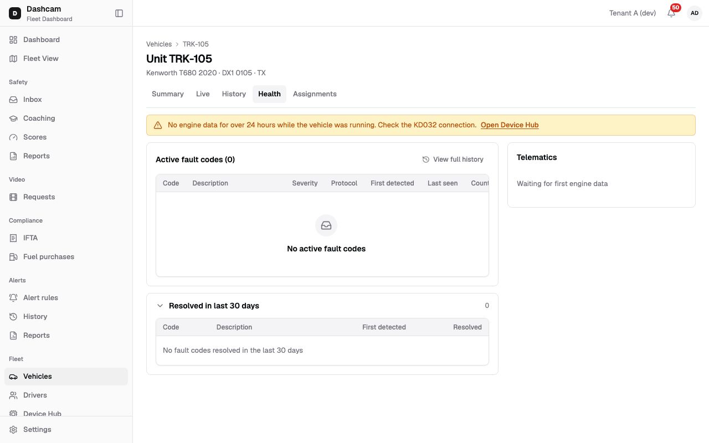Click the Tenant A (dev) label
The width and height of the screenshot is (709, 443).
point(633,13)
